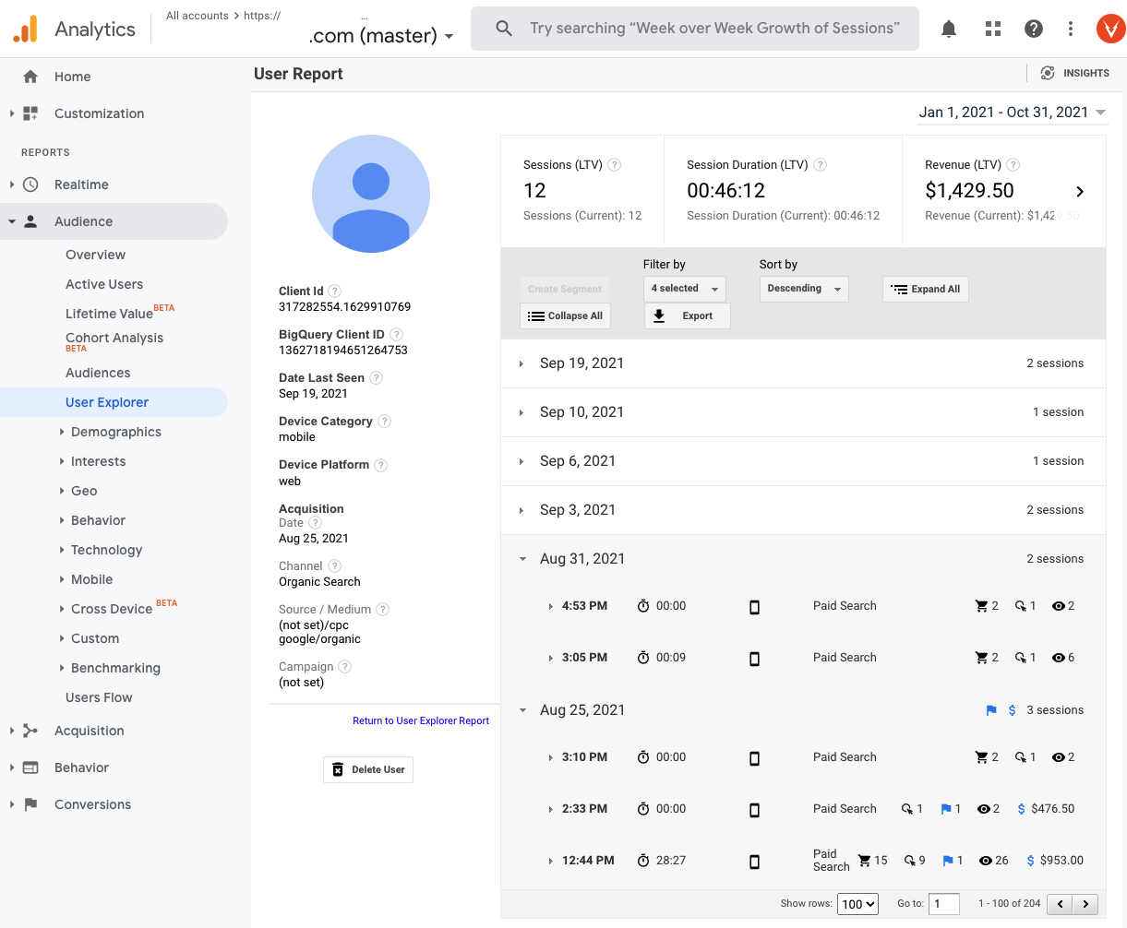Click the mobile device icon on the 3:10 PM session

[x=754, y=756]
